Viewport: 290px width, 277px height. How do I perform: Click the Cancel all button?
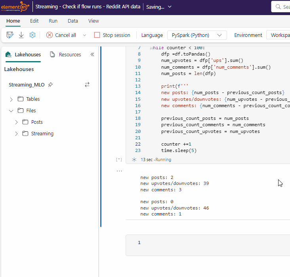point(61,35)
